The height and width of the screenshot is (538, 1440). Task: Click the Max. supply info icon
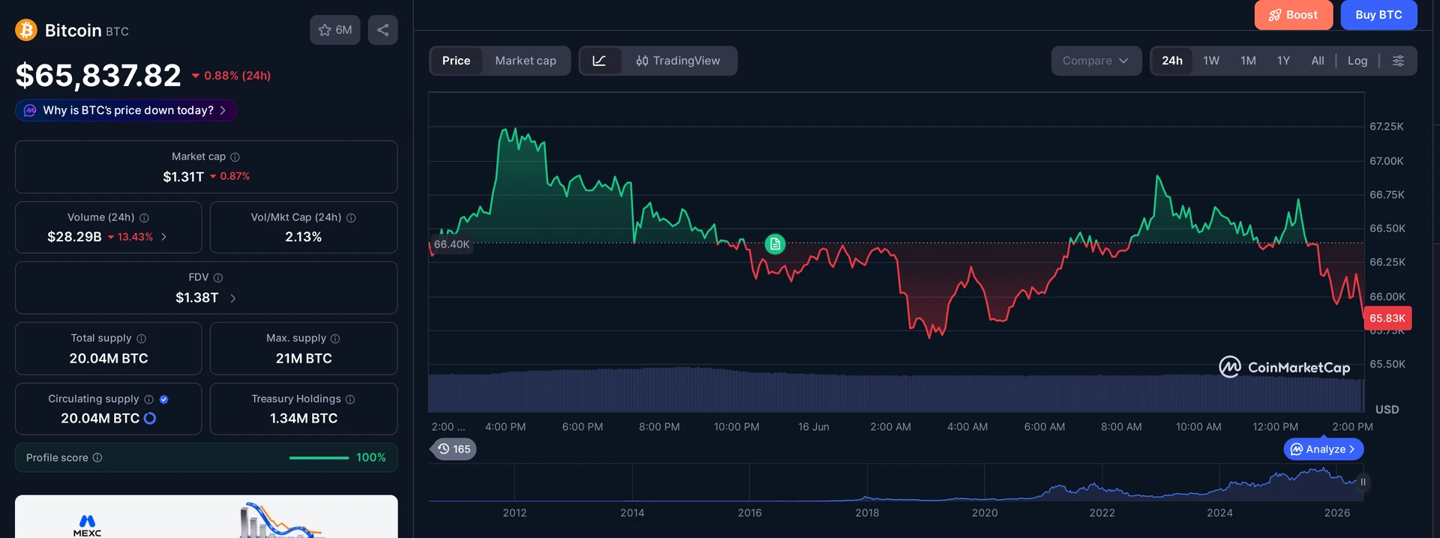pyautogui.click(x=335, y=339)
